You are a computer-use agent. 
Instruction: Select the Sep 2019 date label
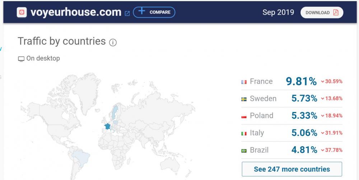278,13
